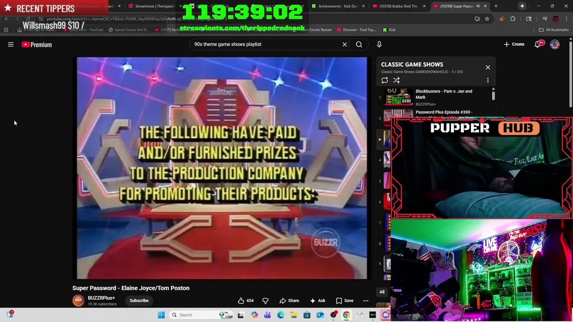Open the Chrome profile avatar
The image size is (573, 322).
pyautogui.click(x=556, y=19)
